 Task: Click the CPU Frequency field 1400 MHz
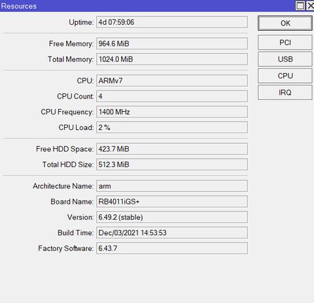pos(172,112)
